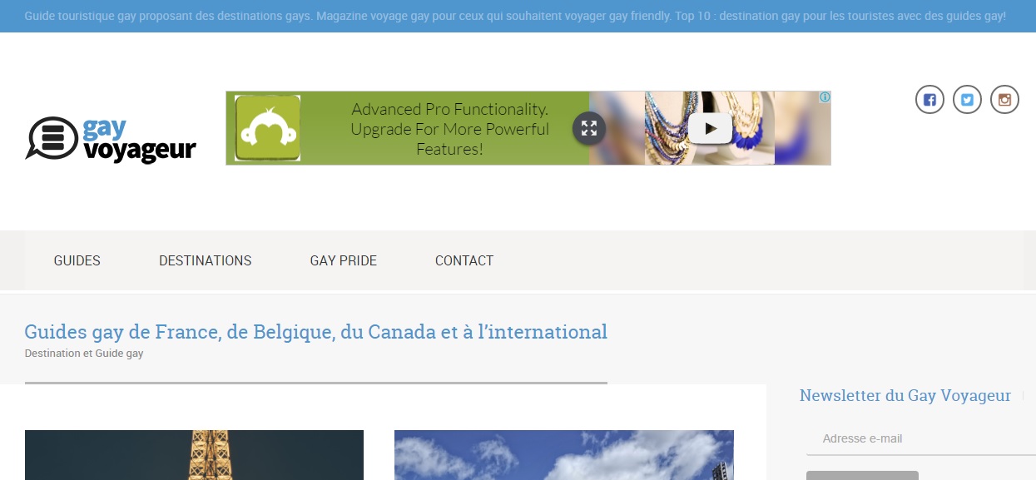
Task: Open the GUIDES menu
Action: [x=77, y=260]
